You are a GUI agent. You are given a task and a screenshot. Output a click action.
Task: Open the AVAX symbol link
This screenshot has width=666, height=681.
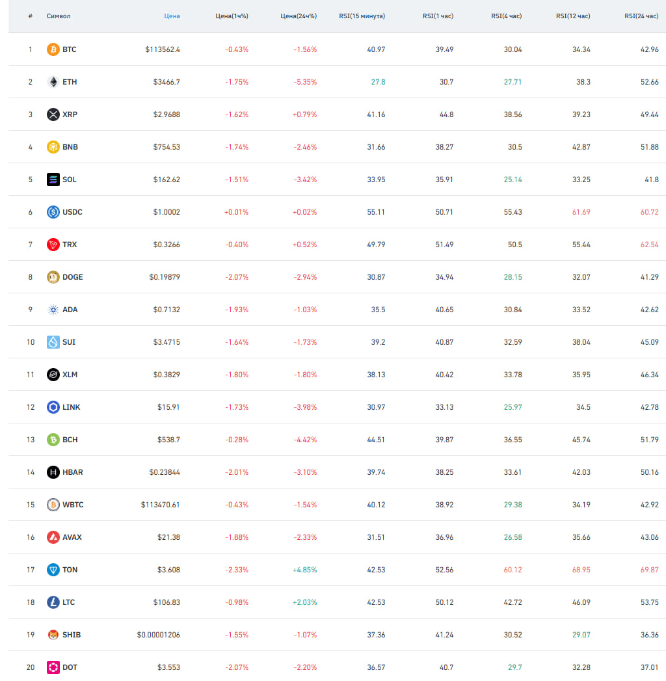click(72, 537)
